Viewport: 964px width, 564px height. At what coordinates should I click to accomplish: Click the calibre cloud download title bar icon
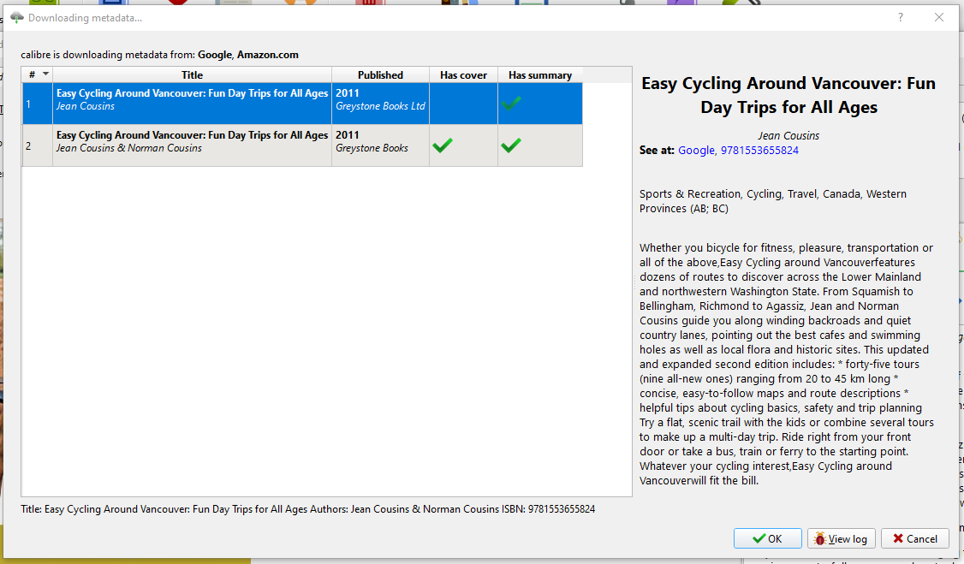pyautogui.click(x=16, y=17)
